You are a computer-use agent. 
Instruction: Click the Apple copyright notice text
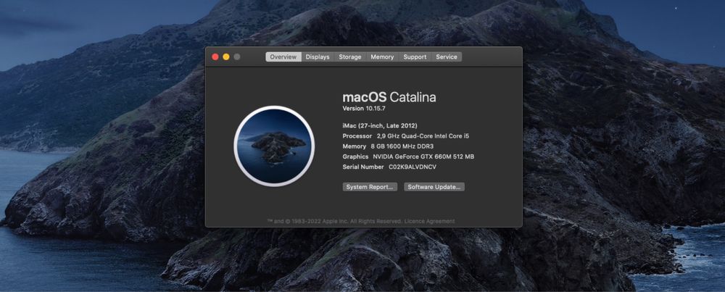pyautogui.click(x=335, y=221)
